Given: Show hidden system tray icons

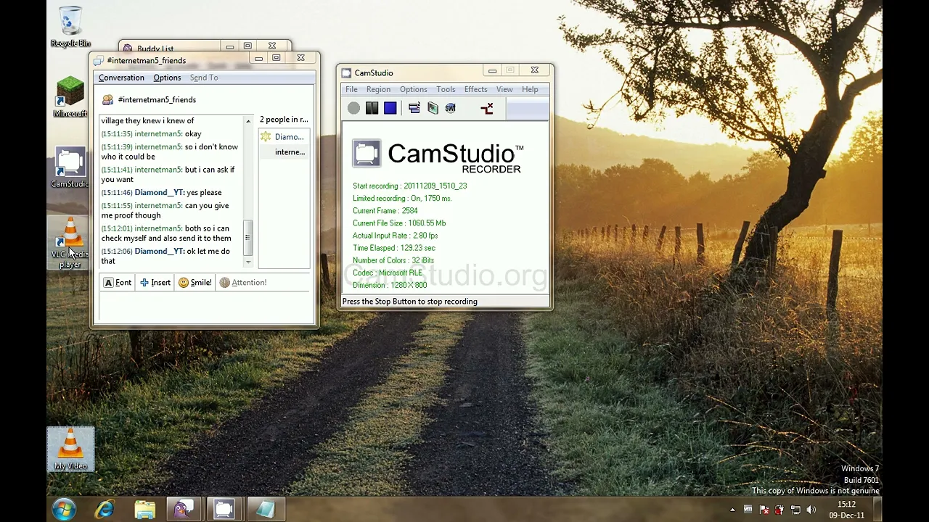Looking at the screenshot, I should pyautogui.click(x=732, y=510).
